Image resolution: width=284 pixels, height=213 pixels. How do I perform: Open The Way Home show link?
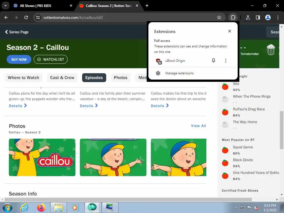[x=245, y=122]
